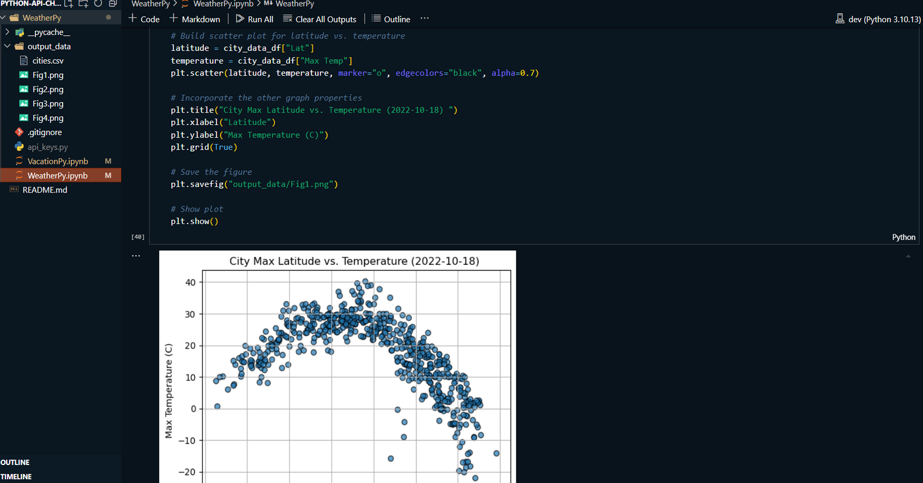Click the New File icon in explorer header

coord(69,4)
